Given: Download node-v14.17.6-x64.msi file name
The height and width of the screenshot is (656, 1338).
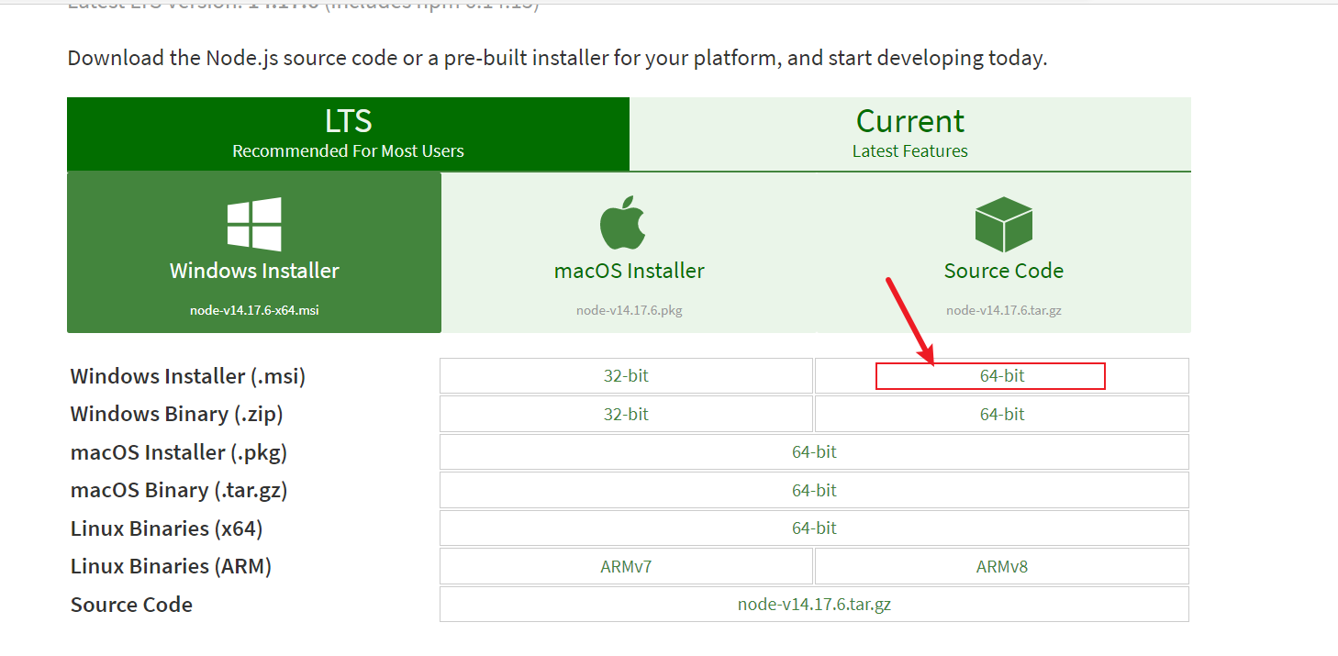Looking at the screenshot, I should pos(254,310).
